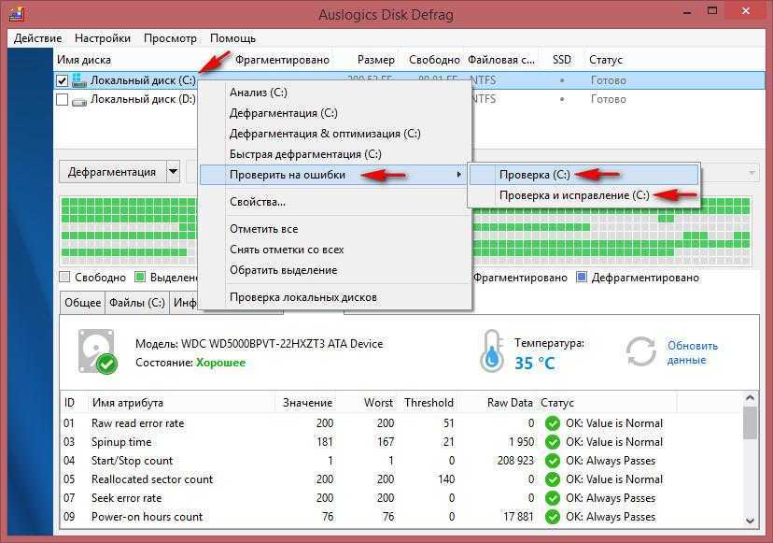Click the hard disk health icon
Viewport: 773px width, 543px height.
[x=97, y=351]
